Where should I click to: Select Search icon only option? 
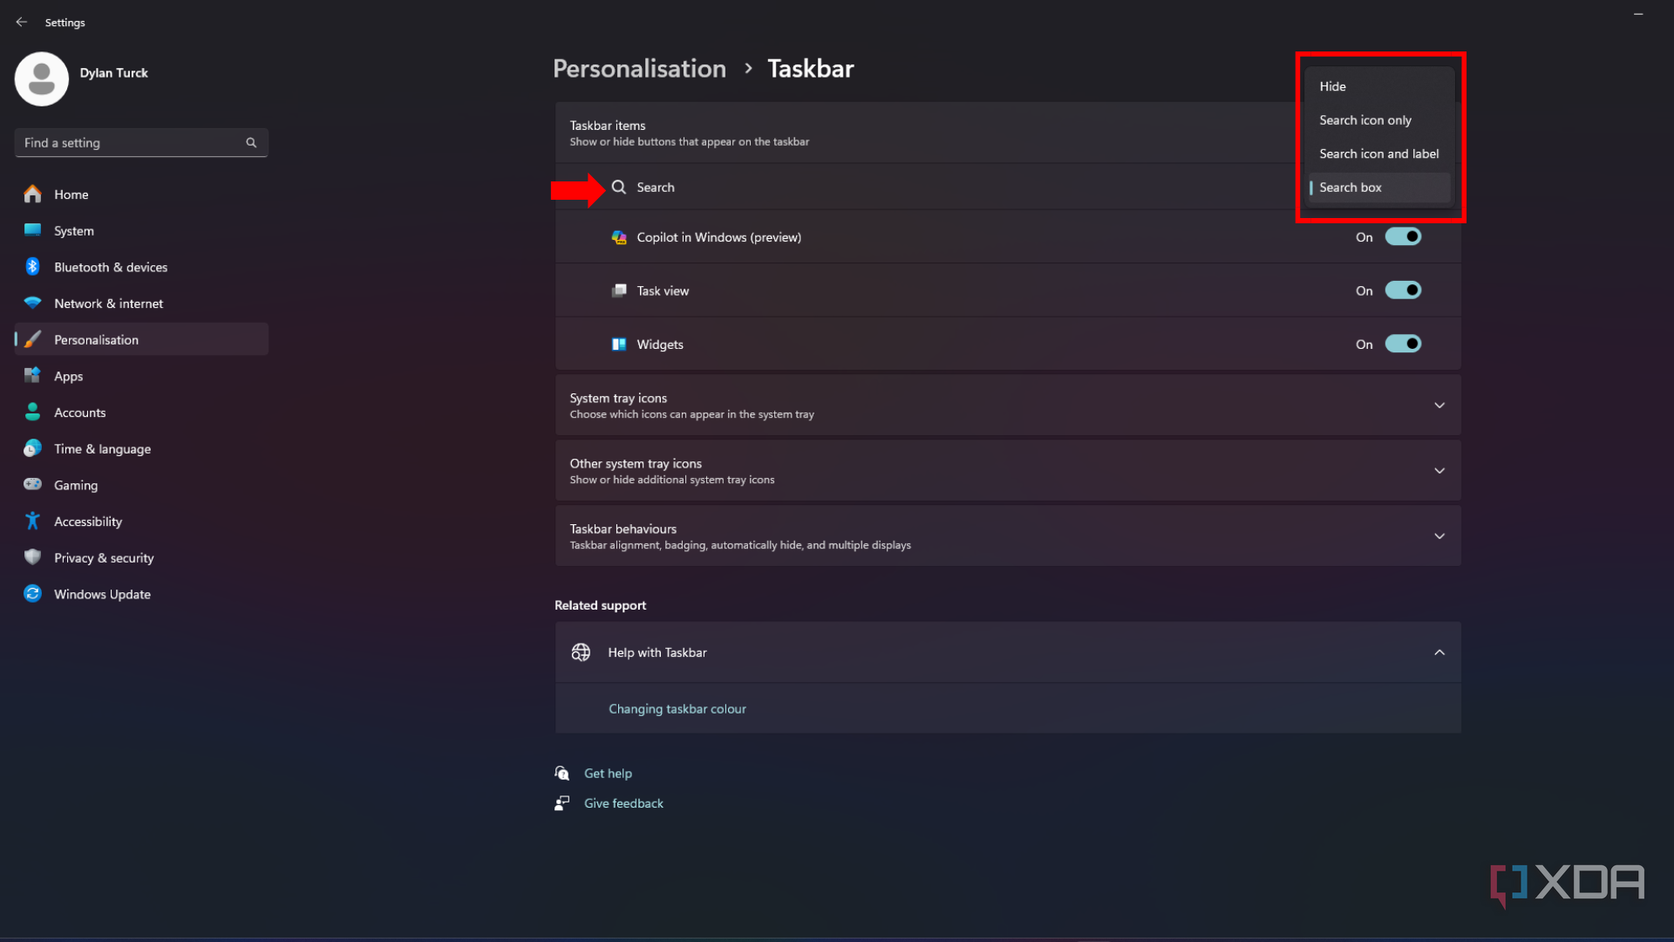point(1365,119)
